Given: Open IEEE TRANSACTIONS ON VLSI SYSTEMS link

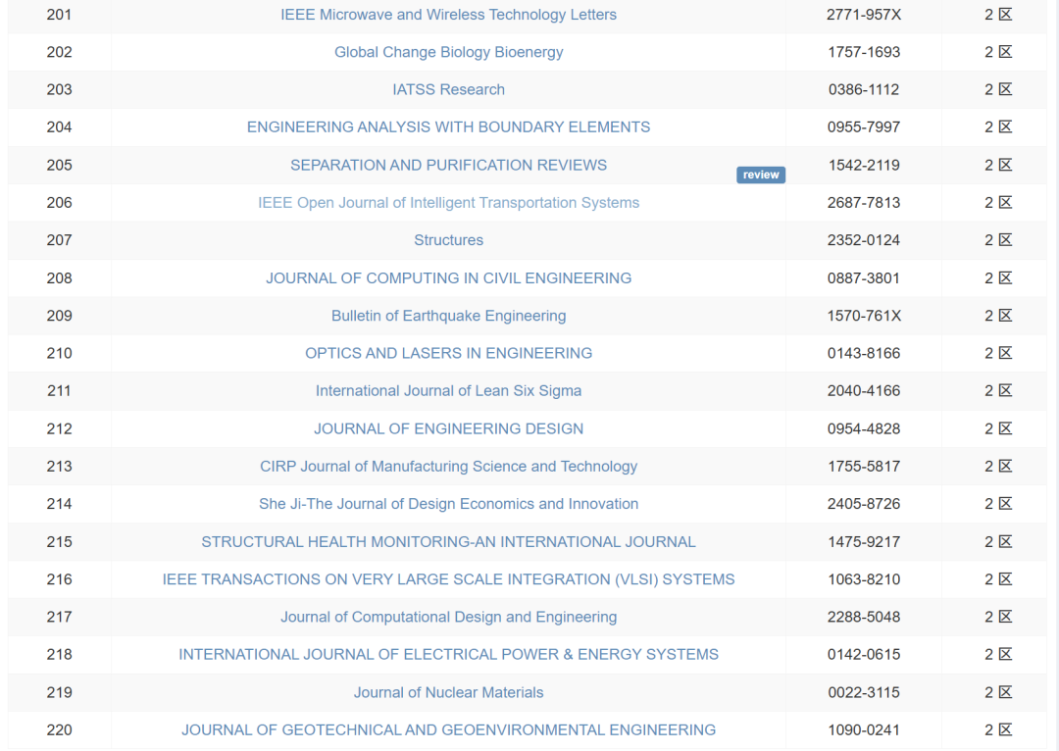Looking at the screenshot, I should [448, 579].
